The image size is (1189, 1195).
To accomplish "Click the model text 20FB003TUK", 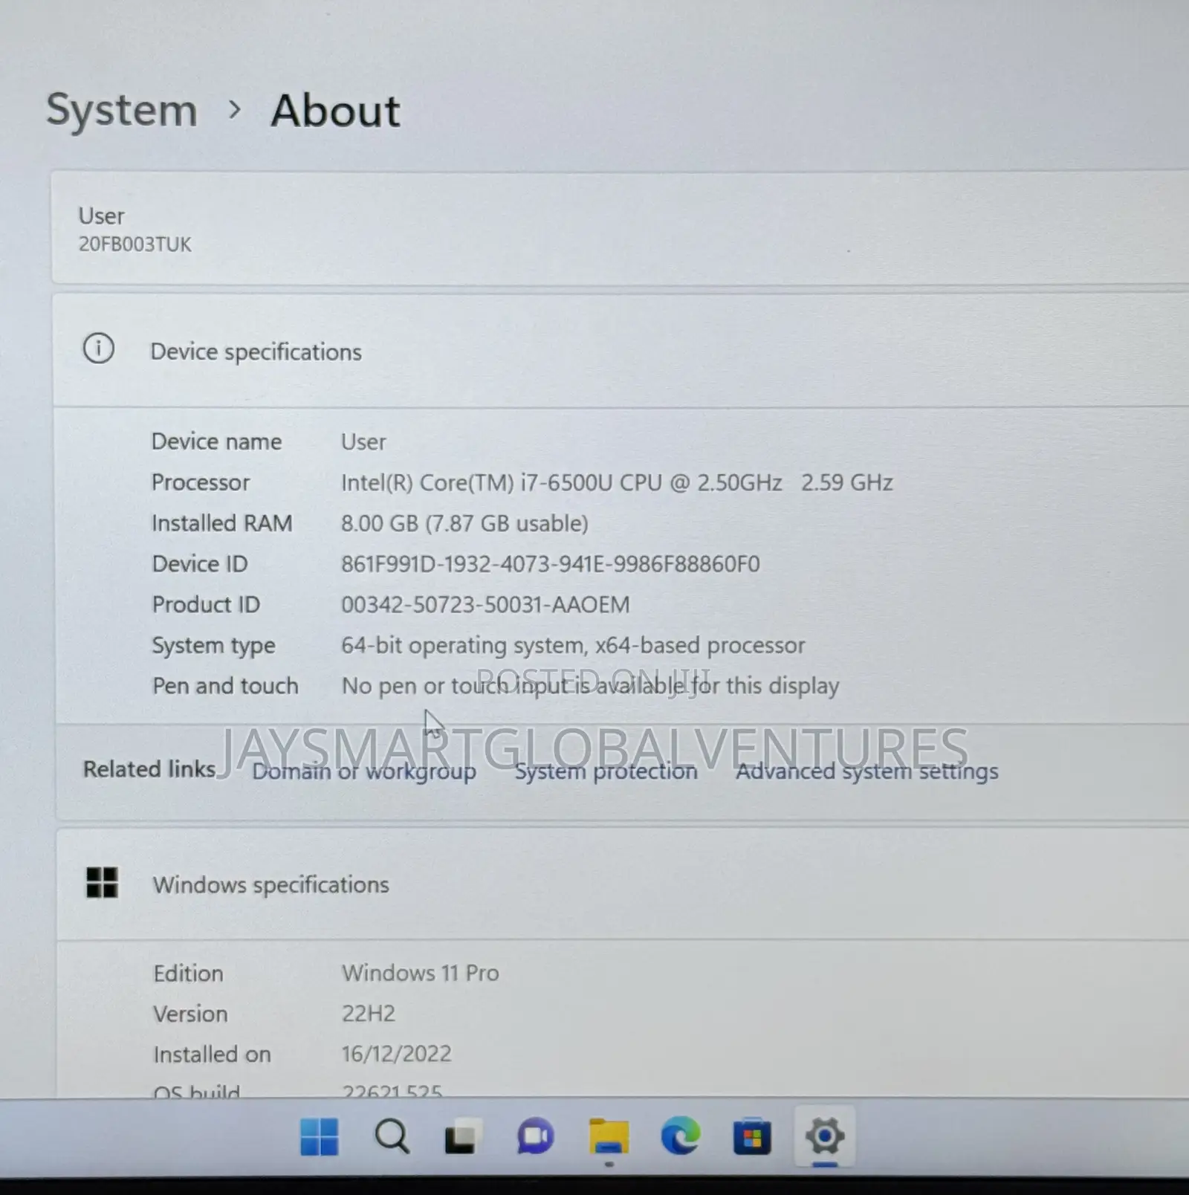I will [135, 244].
